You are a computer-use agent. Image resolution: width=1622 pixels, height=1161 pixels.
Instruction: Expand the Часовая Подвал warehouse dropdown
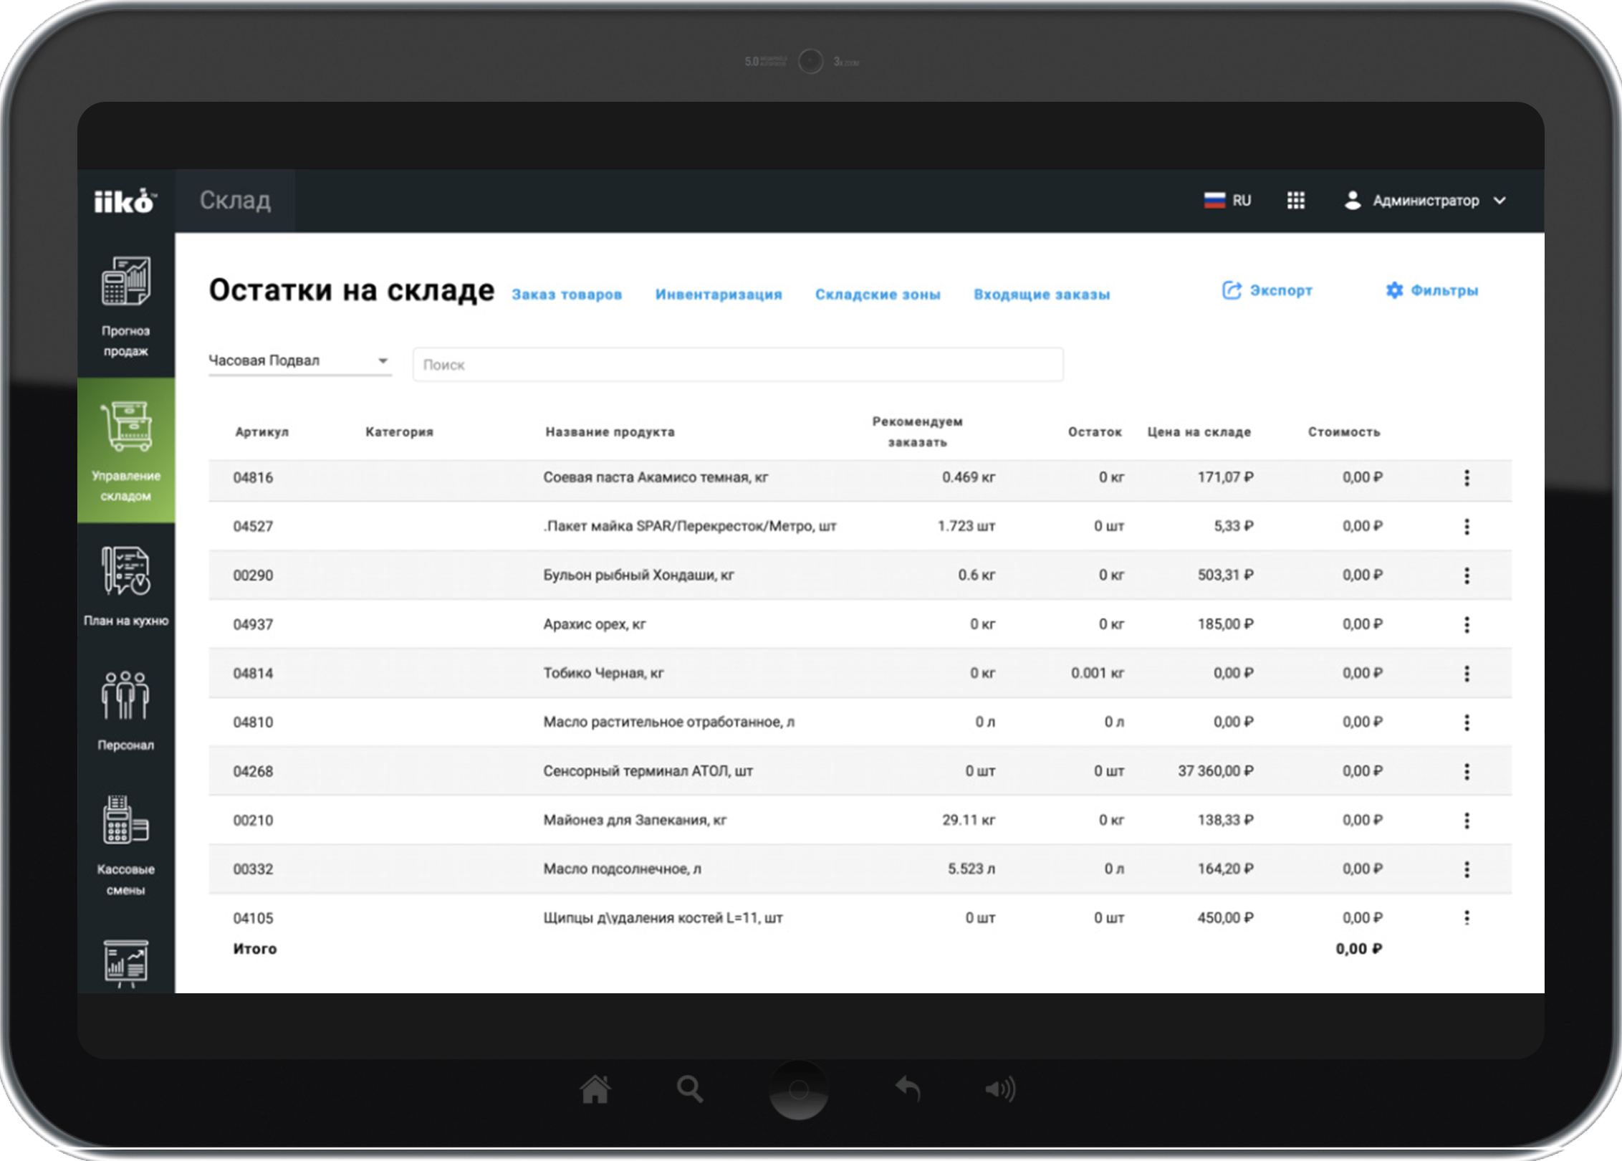299,360
